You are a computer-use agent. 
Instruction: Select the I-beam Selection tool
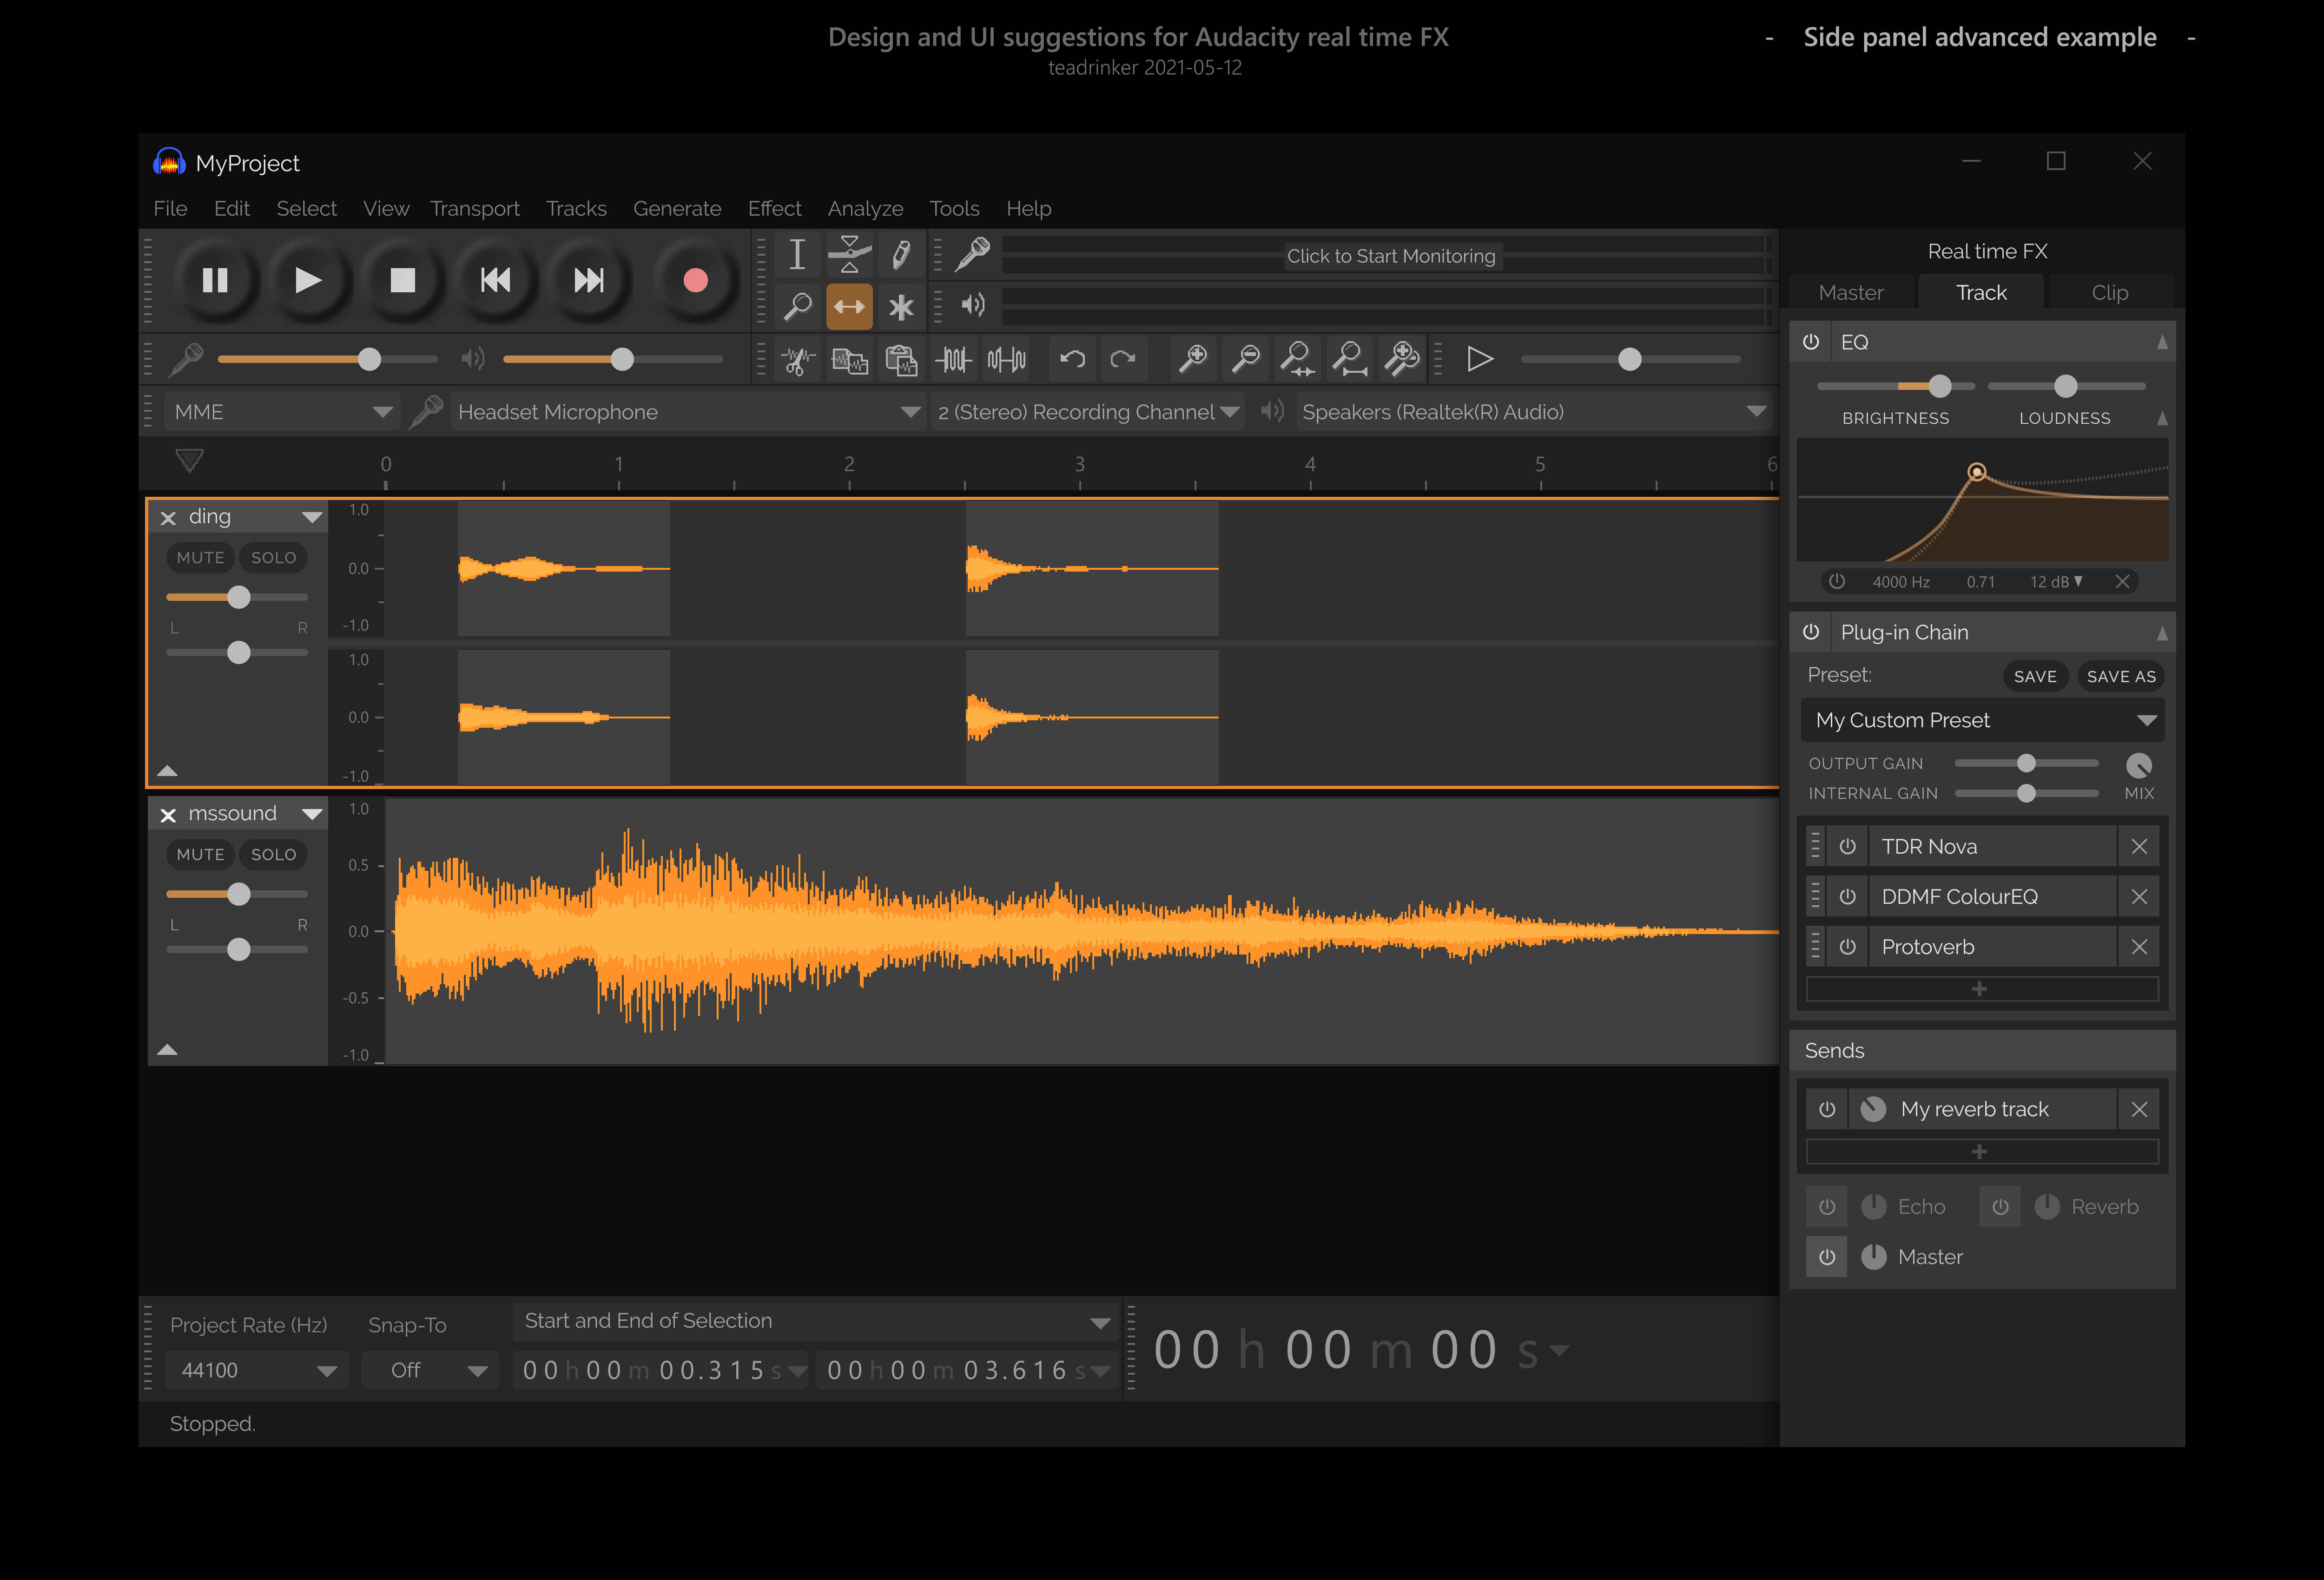[797, 255]
